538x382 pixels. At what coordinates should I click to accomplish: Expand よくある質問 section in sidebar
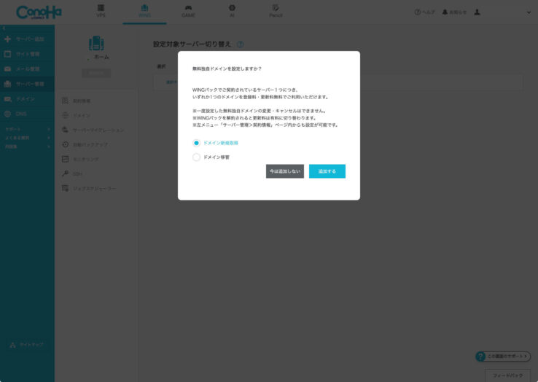(x=28, y=138)
